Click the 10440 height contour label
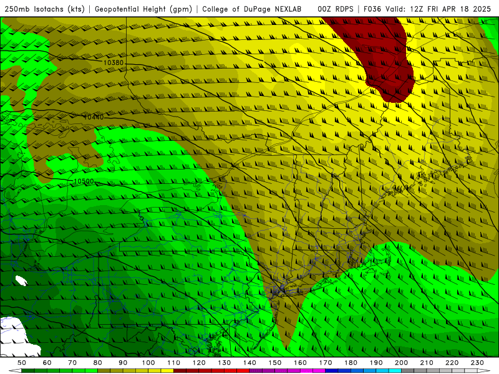The width and height of the screenshot is (499, 374). click(x=94, y=117)
